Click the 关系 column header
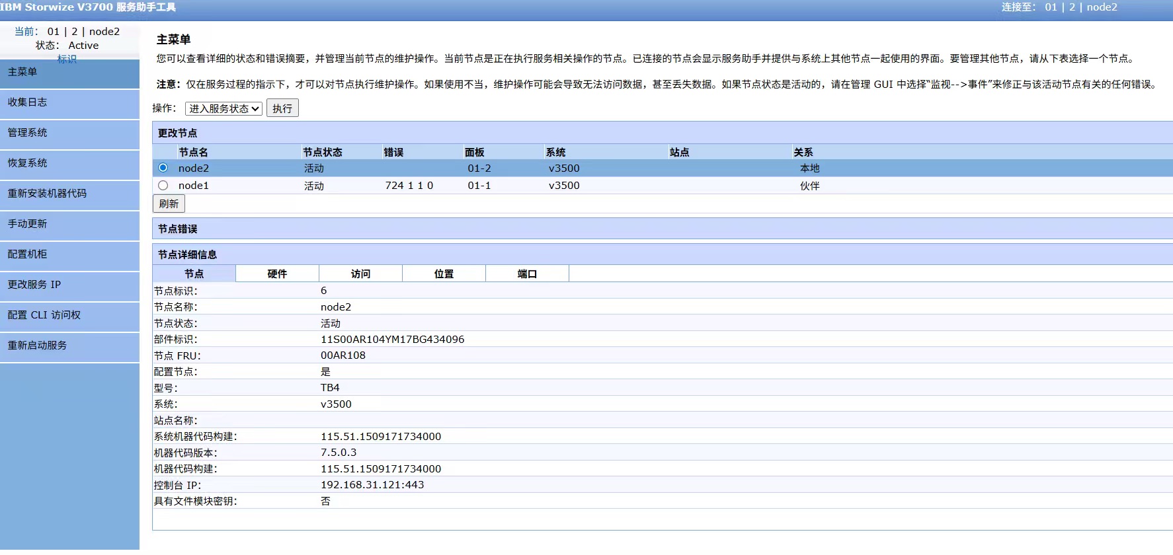 coord(803,152)
